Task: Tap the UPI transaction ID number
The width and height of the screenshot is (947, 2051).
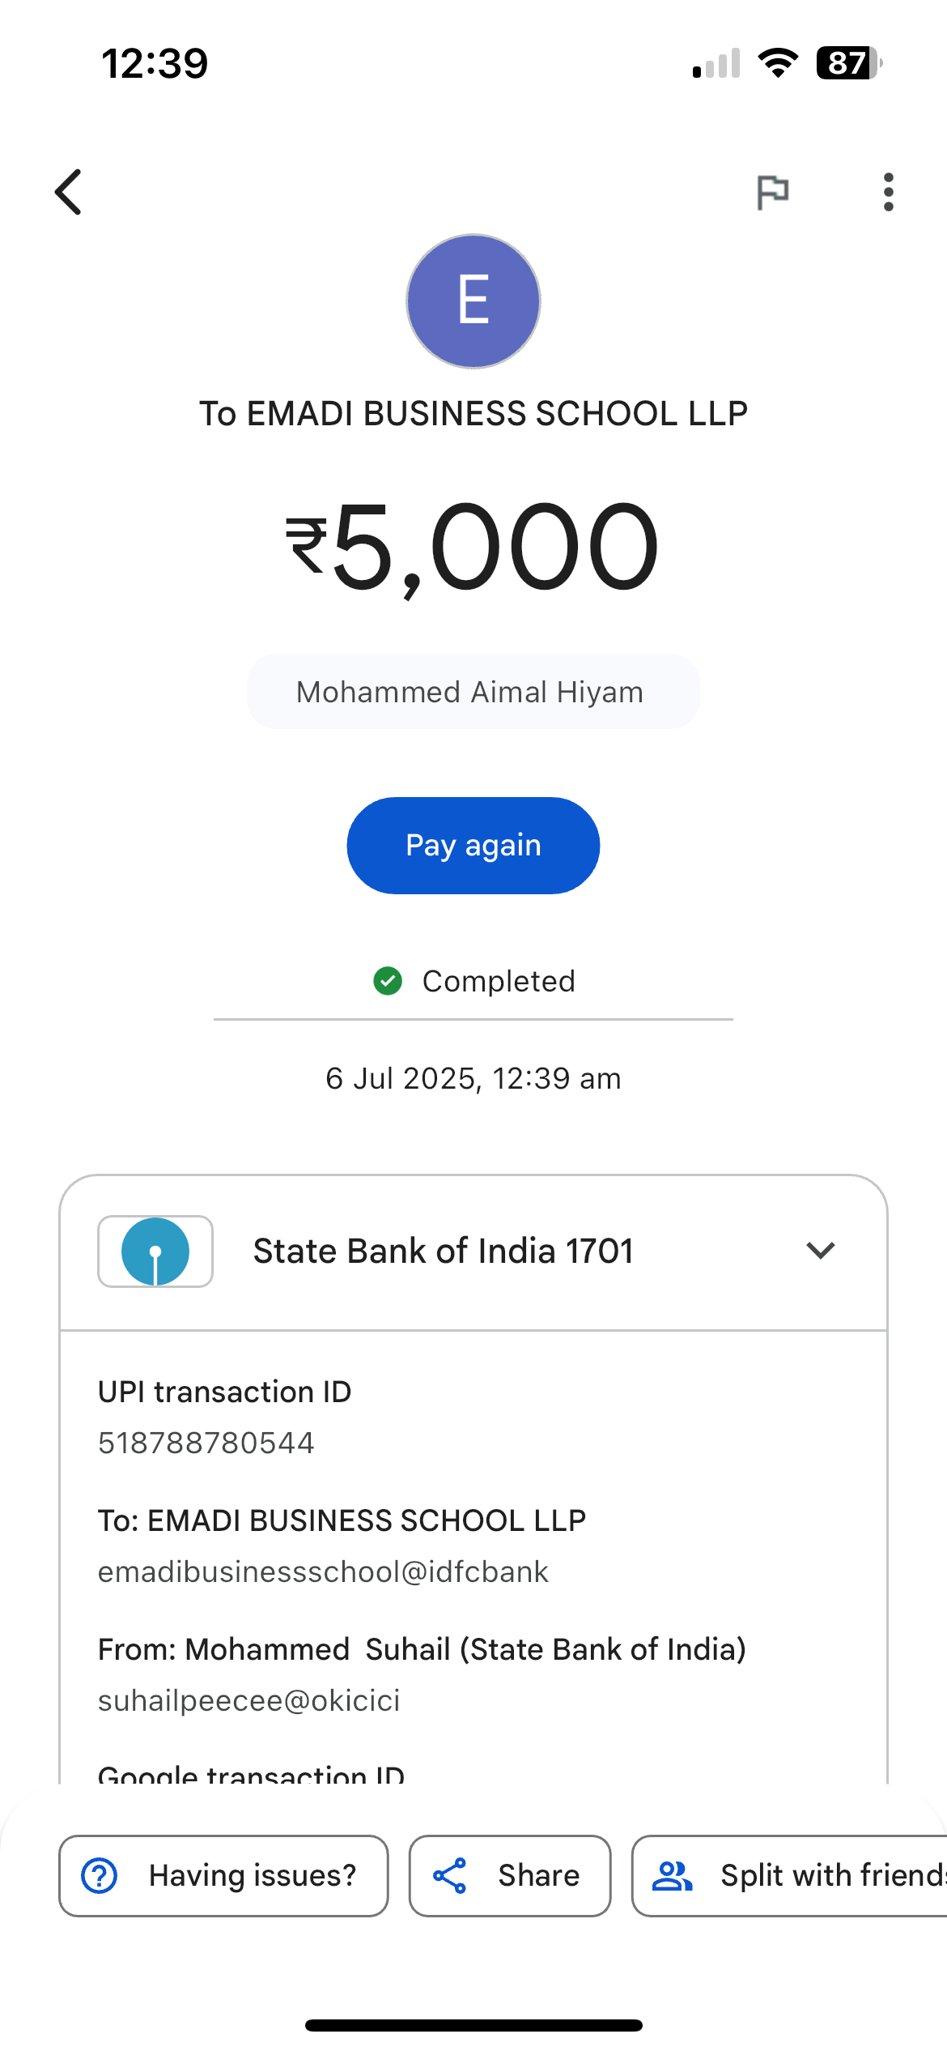Action: point(206,1443)
